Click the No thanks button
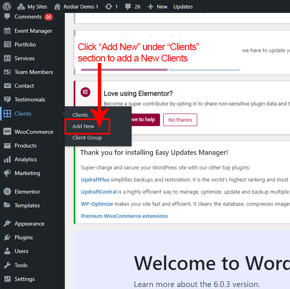 click(180, 120)
